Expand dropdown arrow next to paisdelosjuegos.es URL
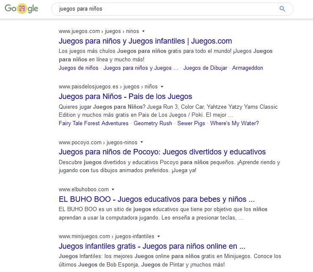 [162, 87]
